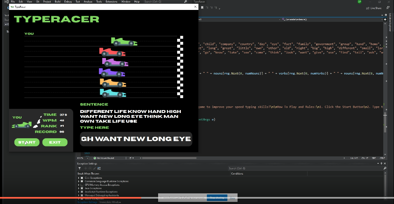The height and width of the screenshot is (204, 394).
Task: Click the checkered finish line
Action: (180, 67)
